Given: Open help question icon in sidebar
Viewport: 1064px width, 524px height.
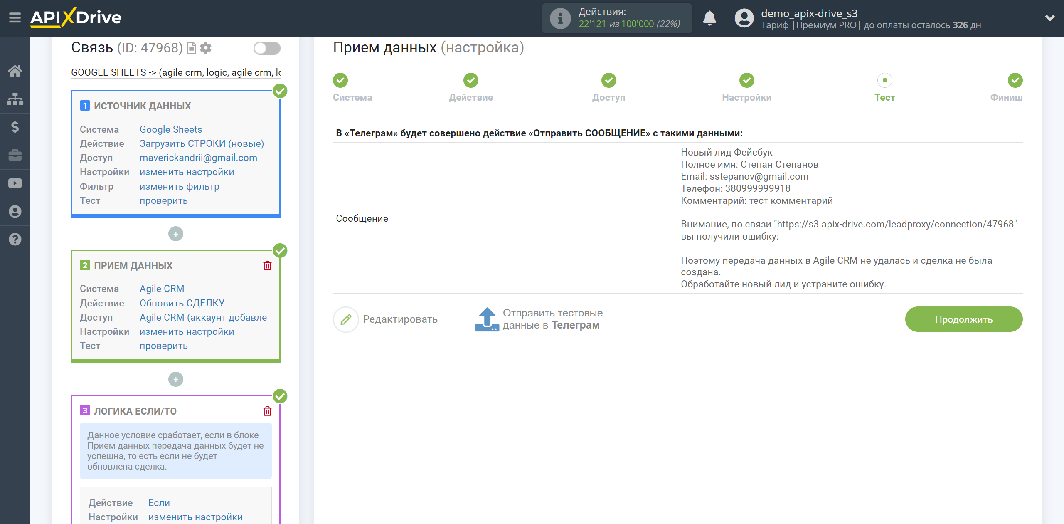Looking at the screenshot, I should coord(15,240).
